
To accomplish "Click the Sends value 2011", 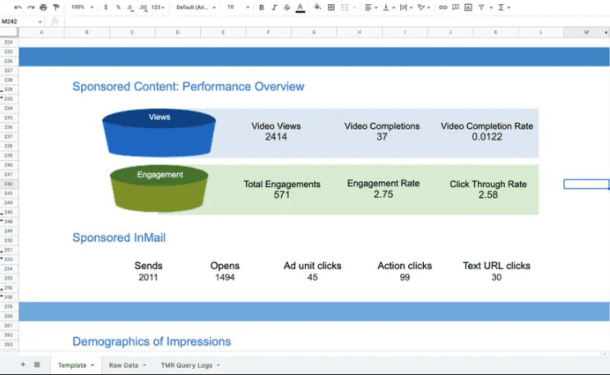I will coord(148,277).
